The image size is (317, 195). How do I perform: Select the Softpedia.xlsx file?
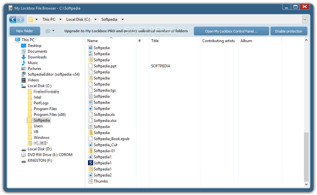105,121
